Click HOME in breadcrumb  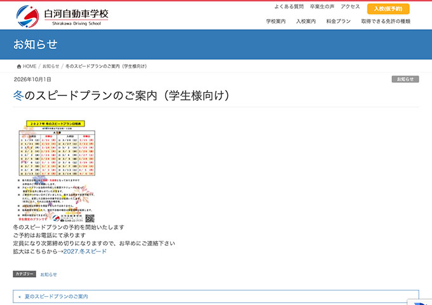click(29, 66)
